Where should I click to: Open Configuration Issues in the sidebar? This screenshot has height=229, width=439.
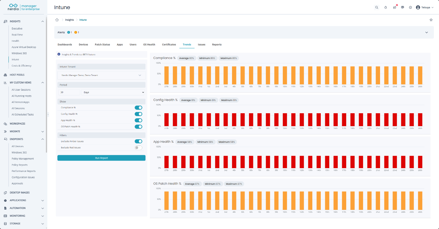point(23,177)
